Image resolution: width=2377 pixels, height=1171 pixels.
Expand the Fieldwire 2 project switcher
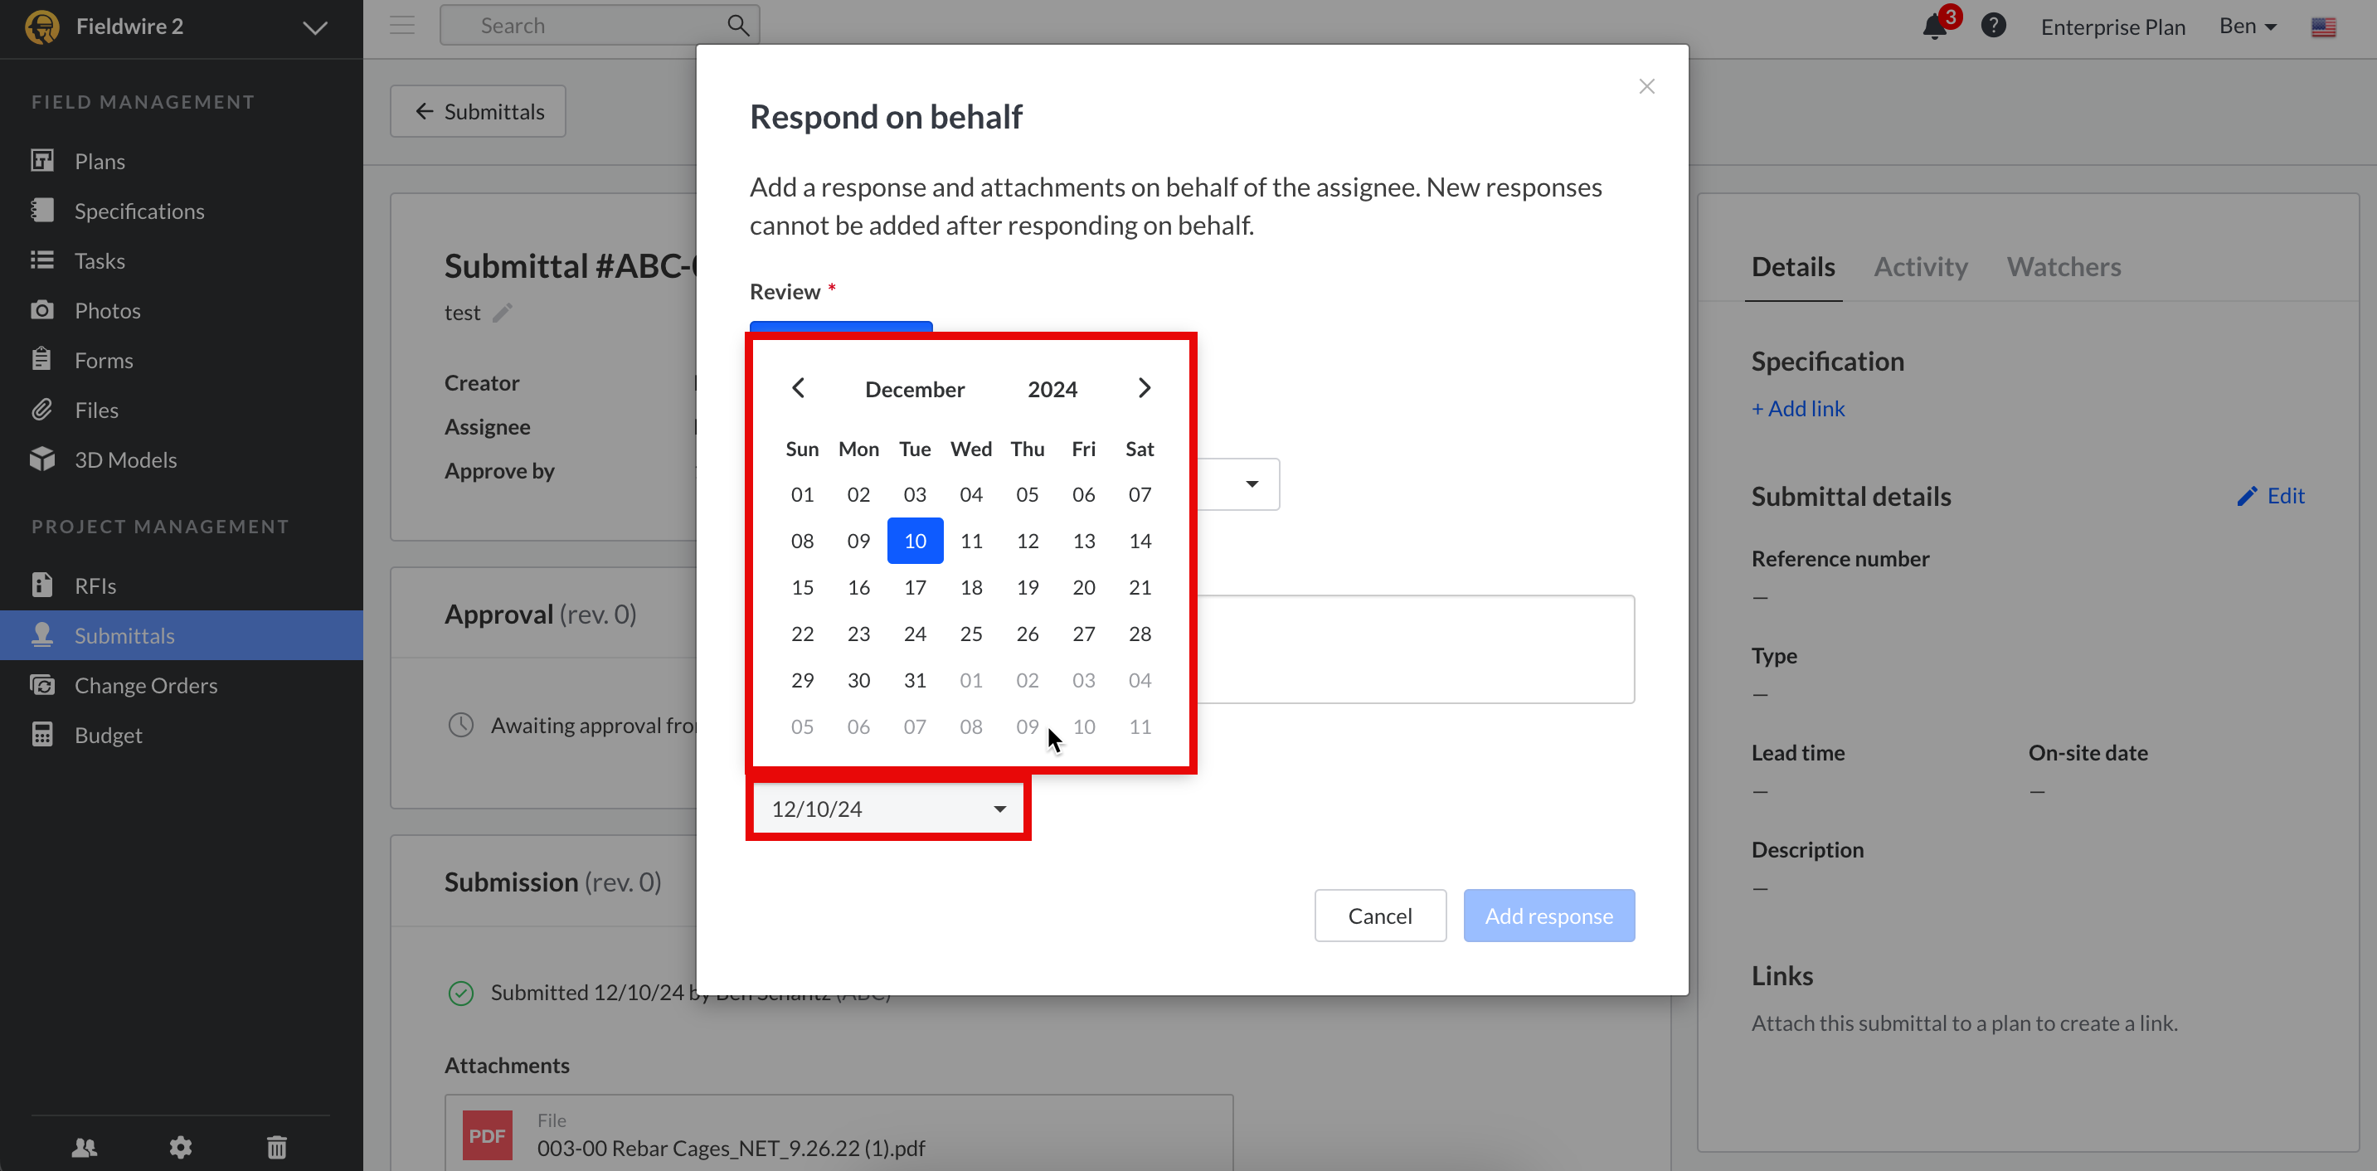(x=314, y=27)
